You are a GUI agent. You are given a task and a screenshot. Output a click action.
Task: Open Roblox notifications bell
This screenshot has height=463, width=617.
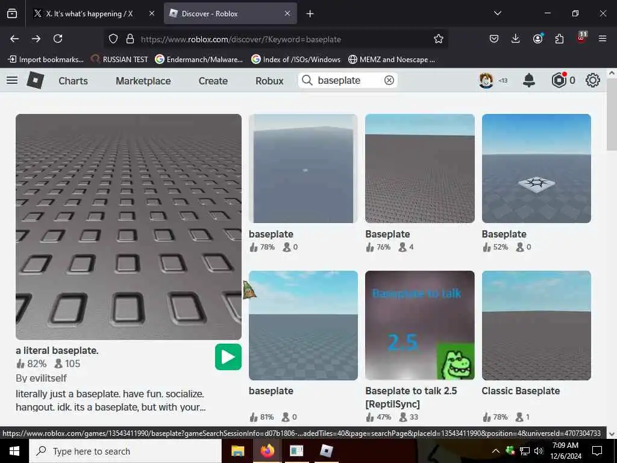529,80
